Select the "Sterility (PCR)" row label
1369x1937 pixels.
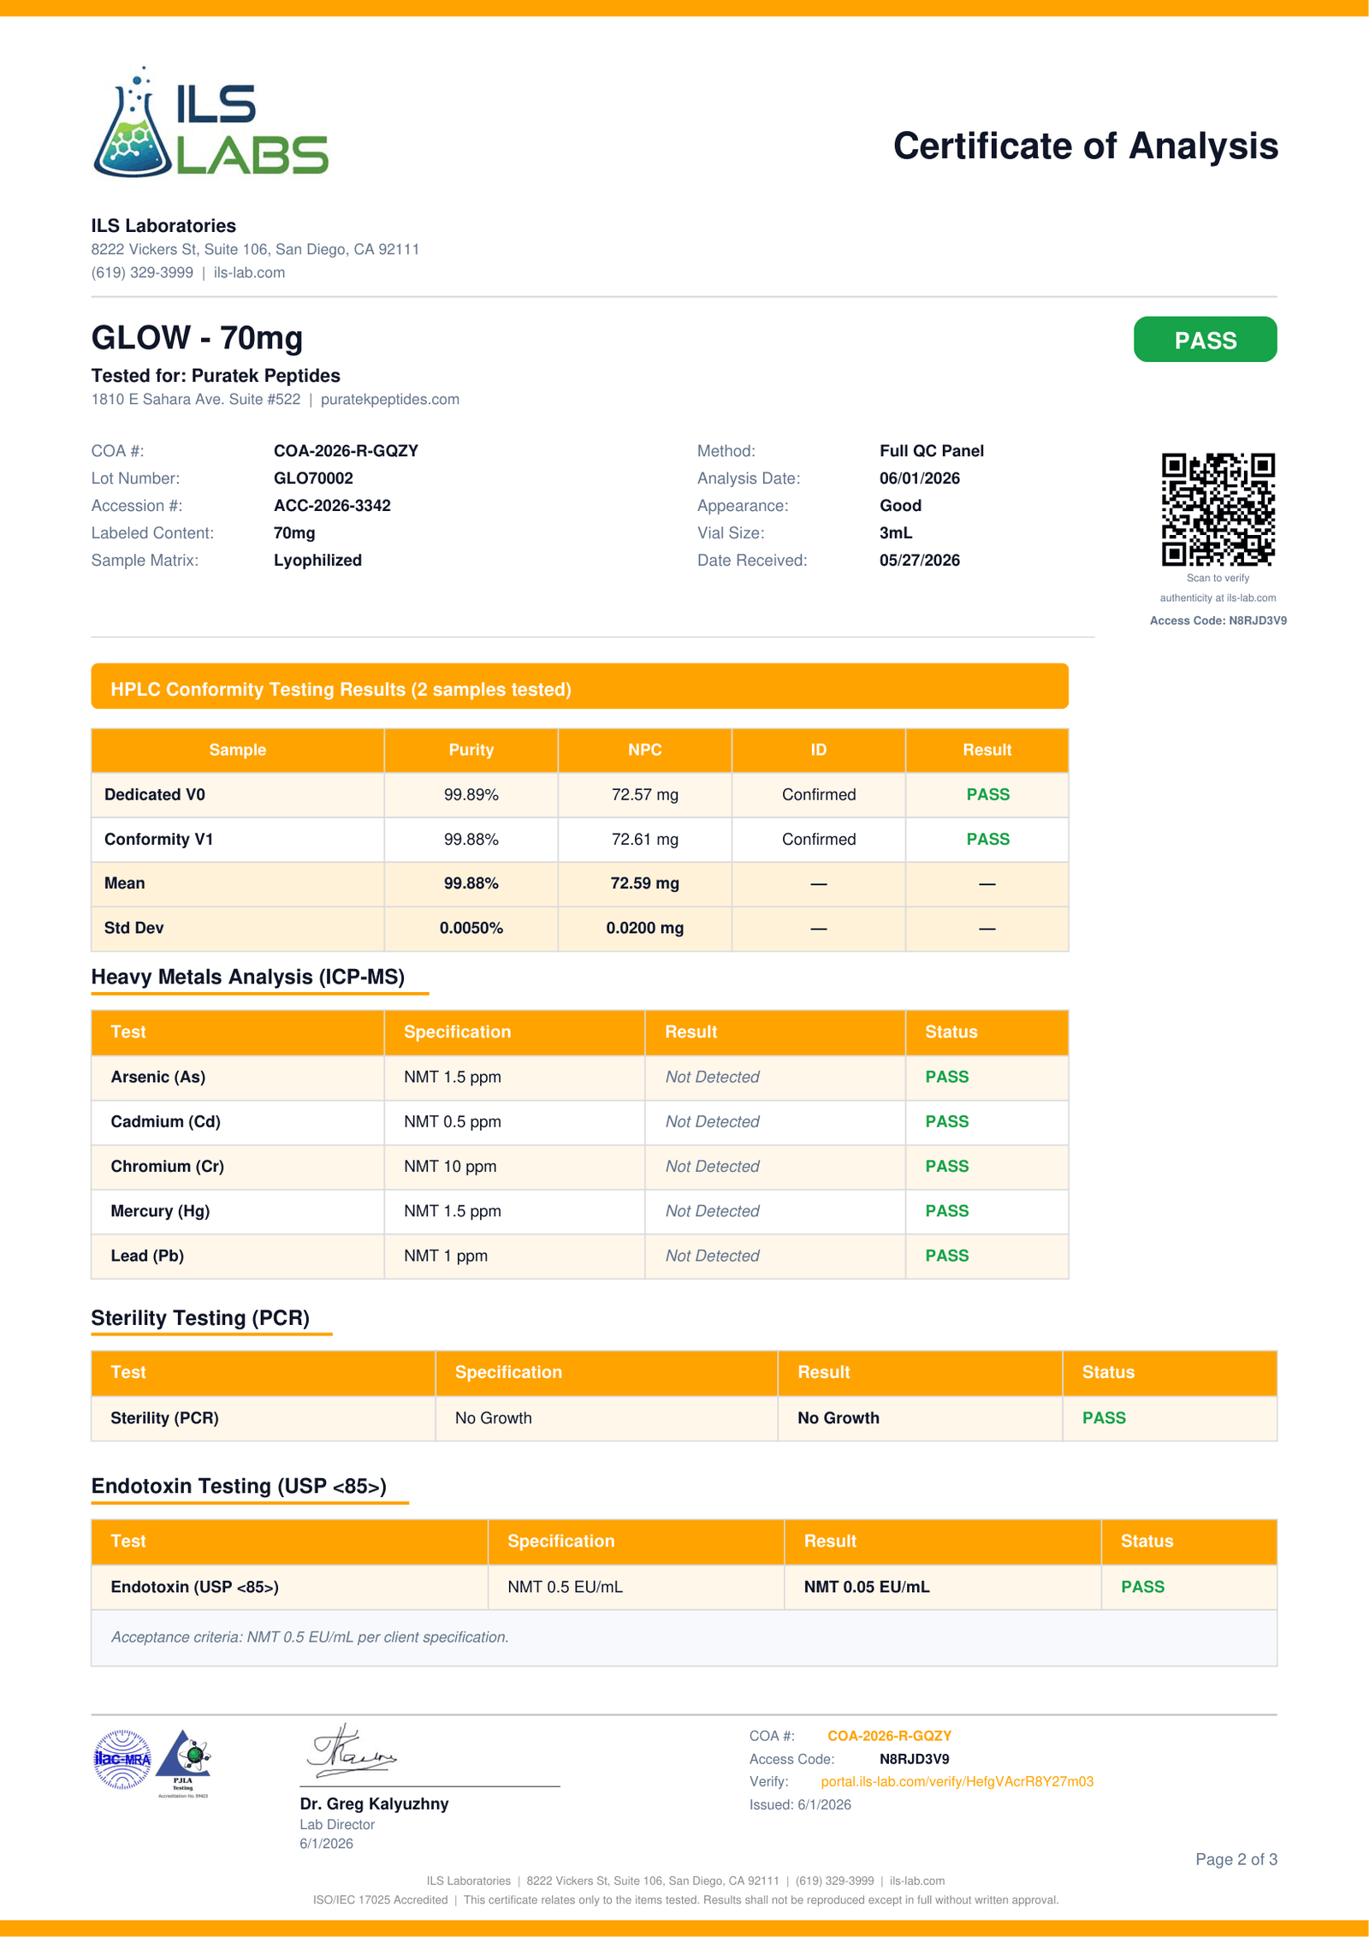point(165,1418)
